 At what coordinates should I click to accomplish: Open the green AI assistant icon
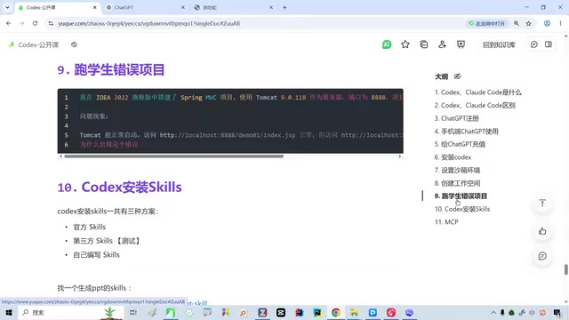[387, 44]
